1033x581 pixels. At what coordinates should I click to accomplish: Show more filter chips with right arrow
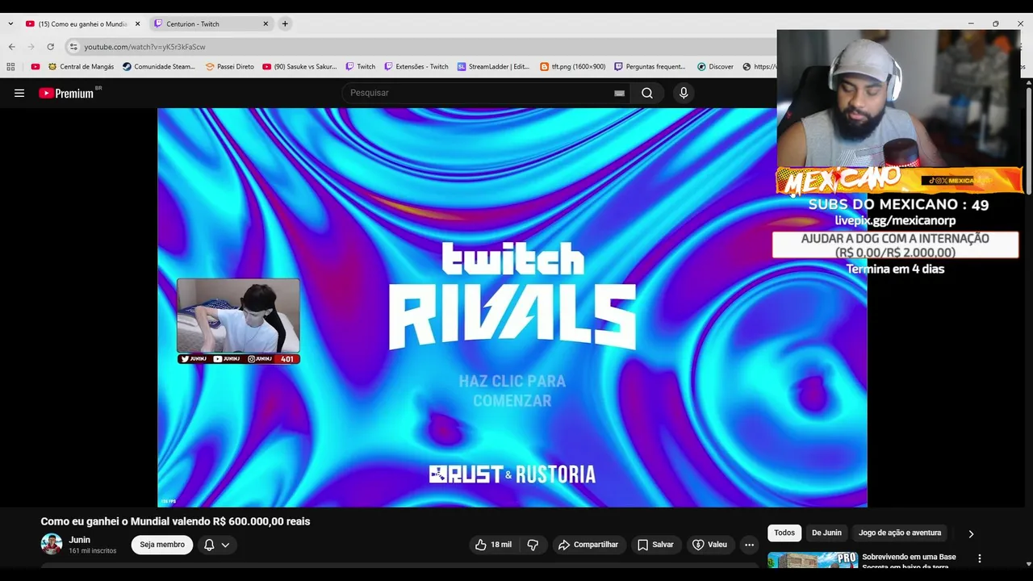(x=971, y=533)
